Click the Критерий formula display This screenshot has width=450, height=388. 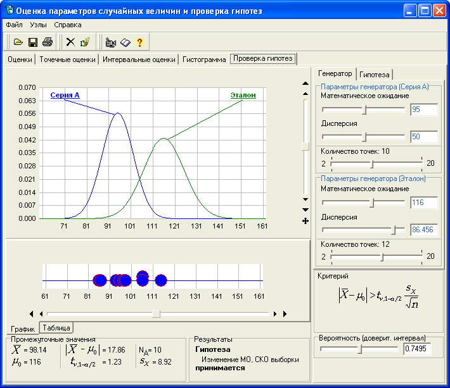point(378,297)
